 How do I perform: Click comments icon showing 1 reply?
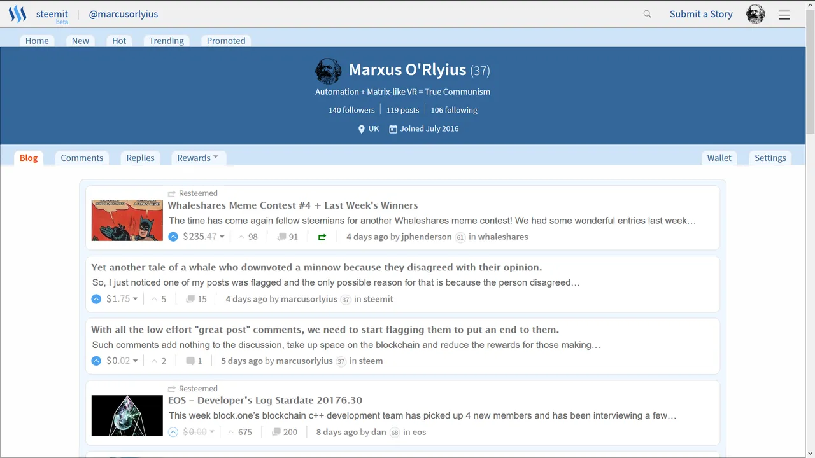click(190, 361)
